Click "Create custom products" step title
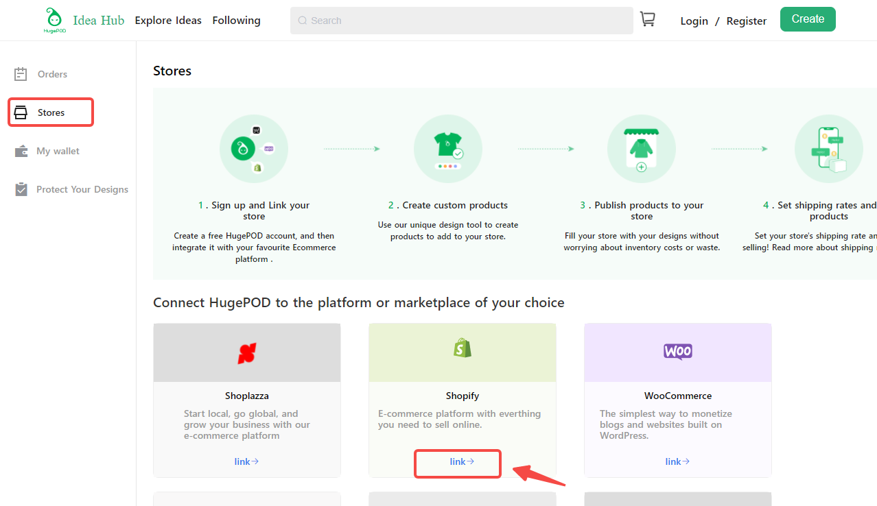 point(448,205)
